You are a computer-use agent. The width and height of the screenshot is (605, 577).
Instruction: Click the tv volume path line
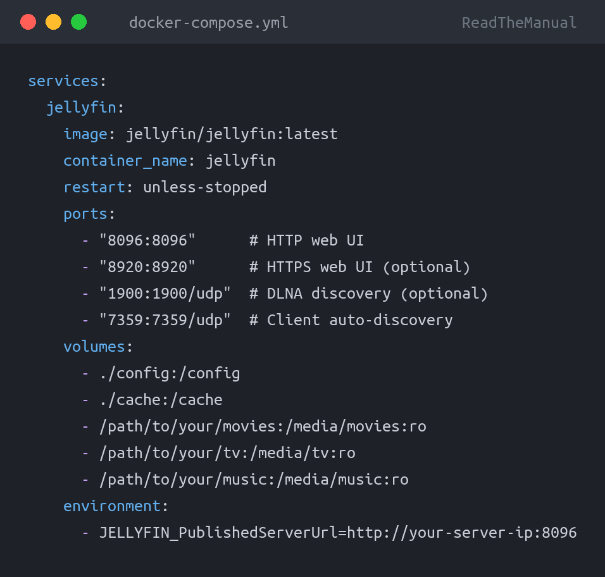pyautogui.click(x=227, y=453)
